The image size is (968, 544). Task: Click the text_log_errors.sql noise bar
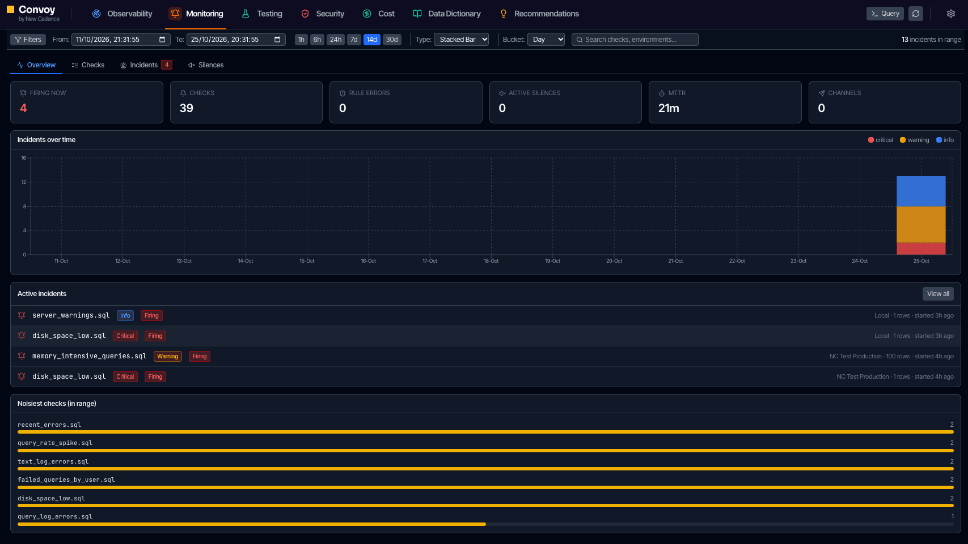[x=485, y=469]
